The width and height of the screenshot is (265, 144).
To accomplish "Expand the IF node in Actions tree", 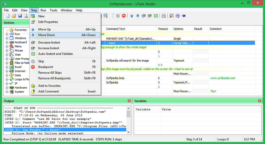I will [x=7, y=83].
